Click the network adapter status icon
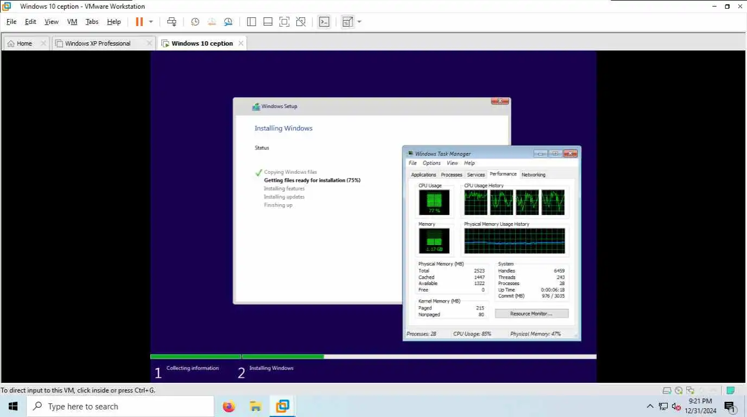Image resolution: width=747 pixels, height=417 pixels. (x=690, y=390)
